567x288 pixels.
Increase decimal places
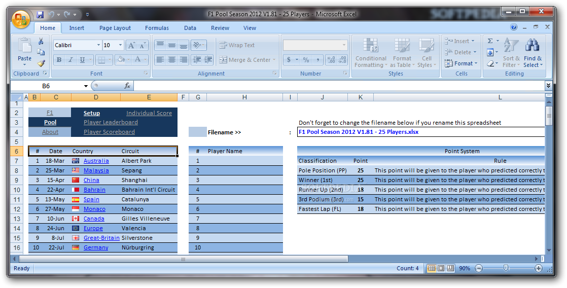(331, 60)
